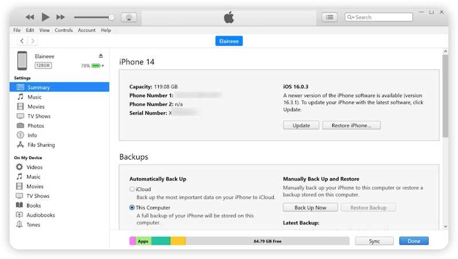Select This Computer backup radio button
This screenshot has height=259, width=458.
[x=132, y=208]
